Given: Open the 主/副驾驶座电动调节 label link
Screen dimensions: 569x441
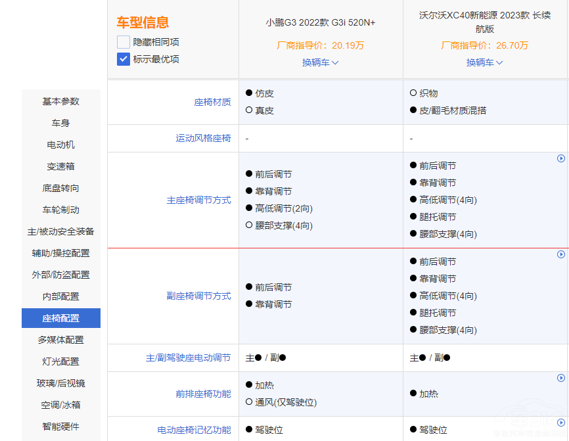Looking at the screenshot, I should (188, 358).
